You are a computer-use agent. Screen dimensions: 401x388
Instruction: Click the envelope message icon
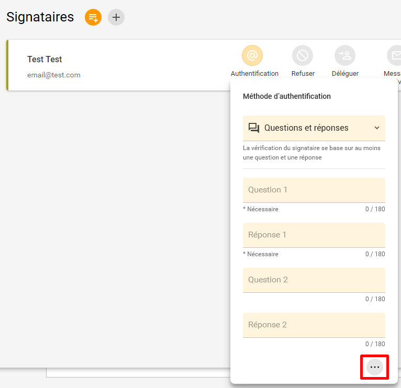click(x=395, y=55)
